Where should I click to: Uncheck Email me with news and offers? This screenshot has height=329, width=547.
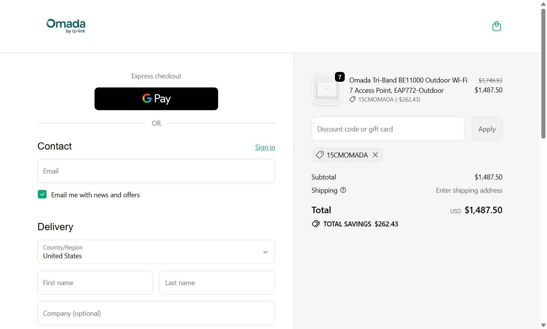pos(42,195)
